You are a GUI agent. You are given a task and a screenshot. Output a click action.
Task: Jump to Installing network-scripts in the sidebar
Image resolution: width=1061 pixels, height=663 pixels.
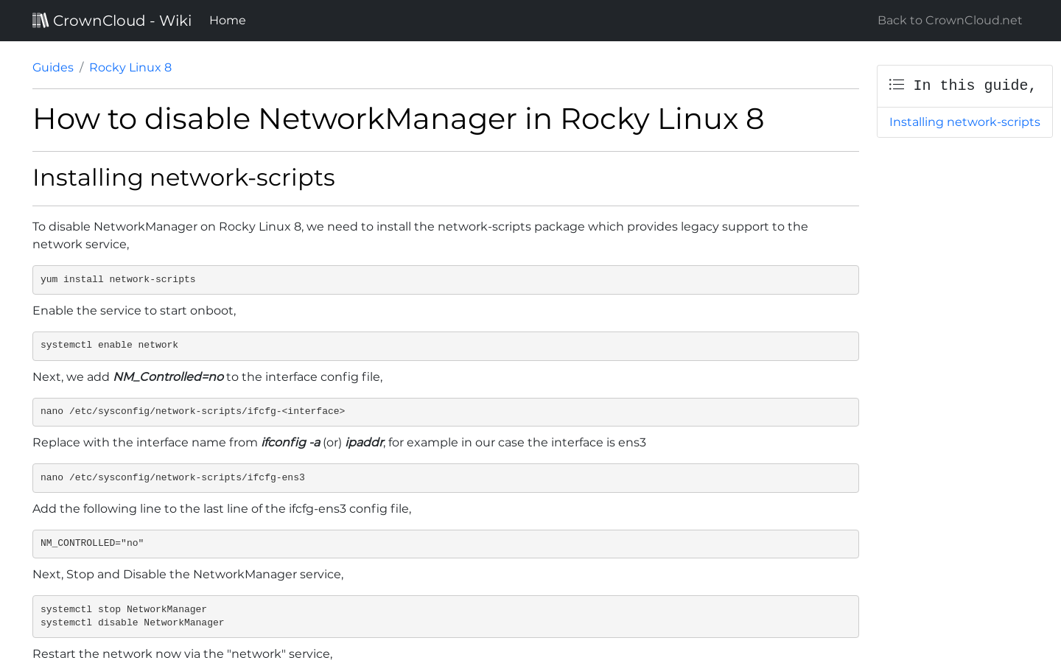coord(964,122)
